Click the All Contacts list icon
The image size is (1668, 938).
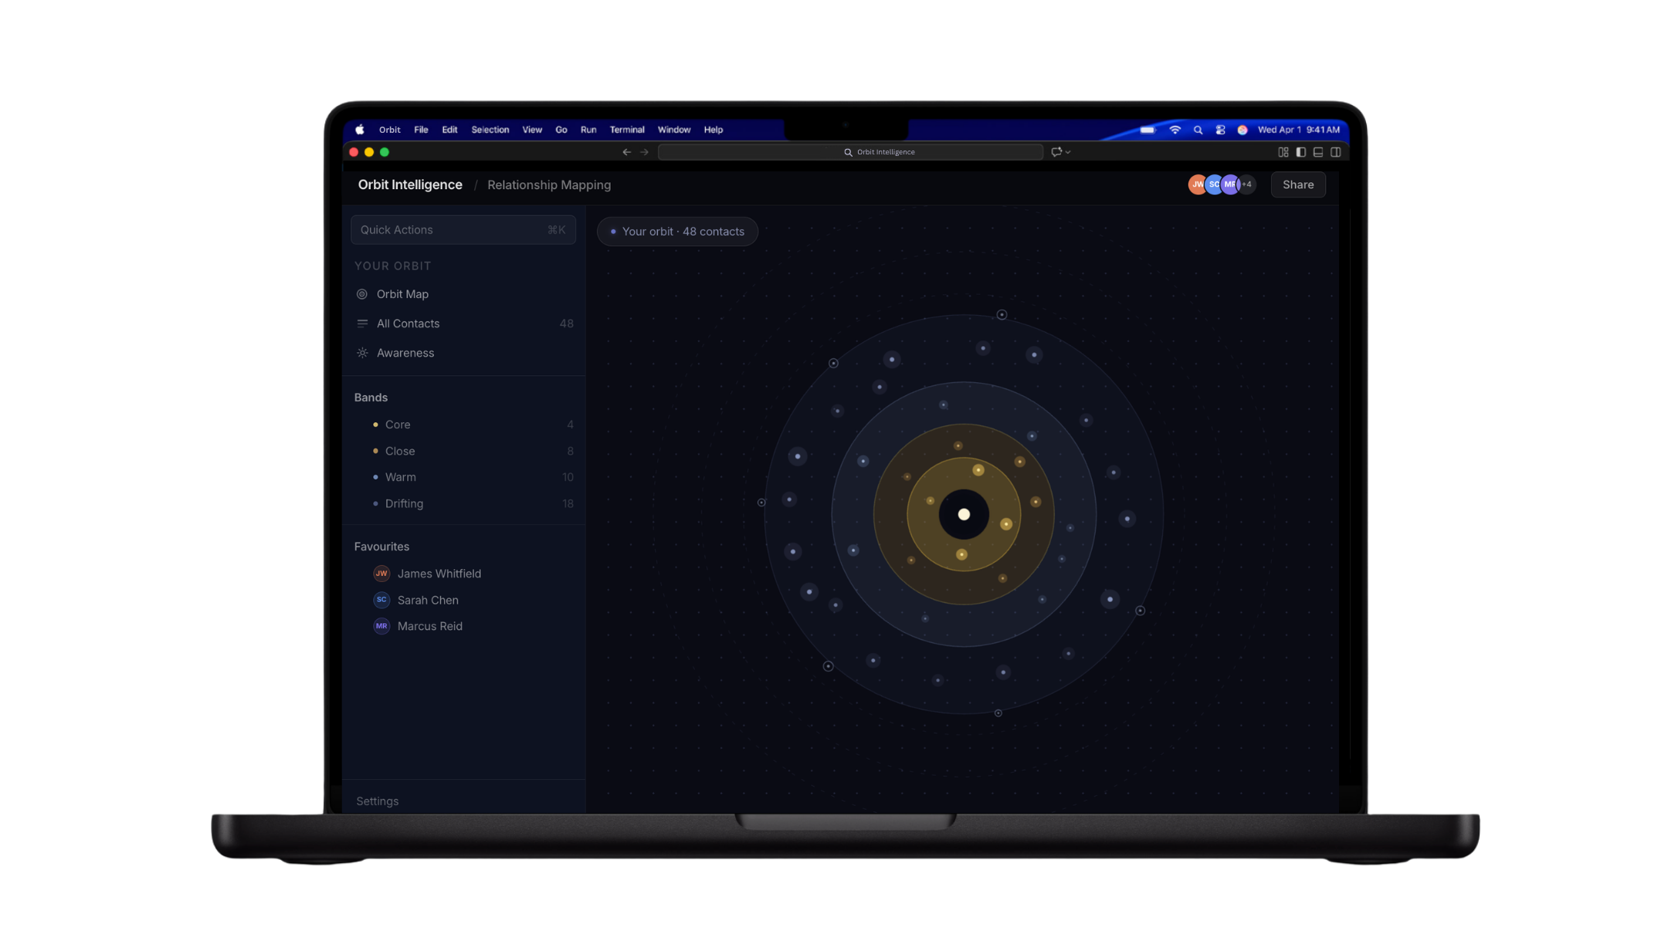point(362,323)
